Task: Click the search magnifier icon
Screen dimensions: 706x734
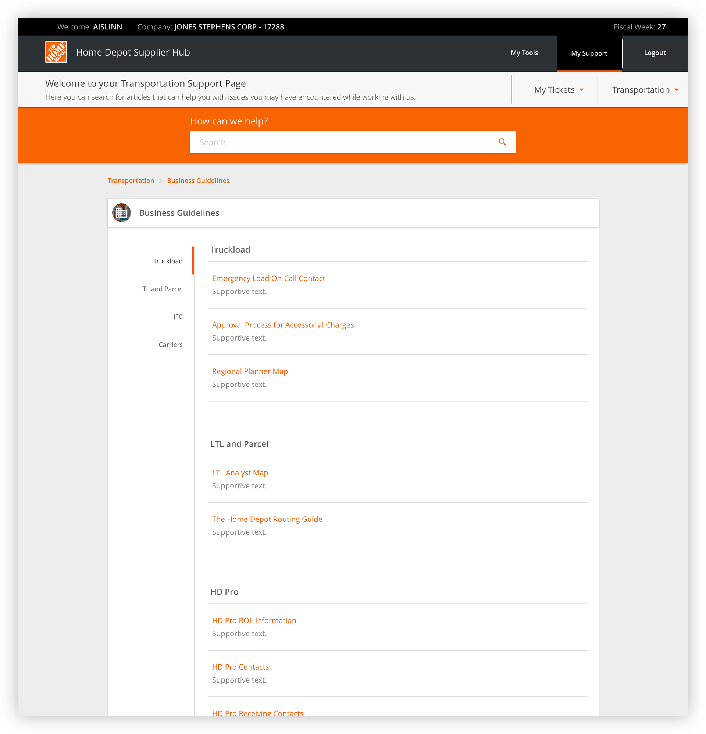Action: [x=502, y=142]
